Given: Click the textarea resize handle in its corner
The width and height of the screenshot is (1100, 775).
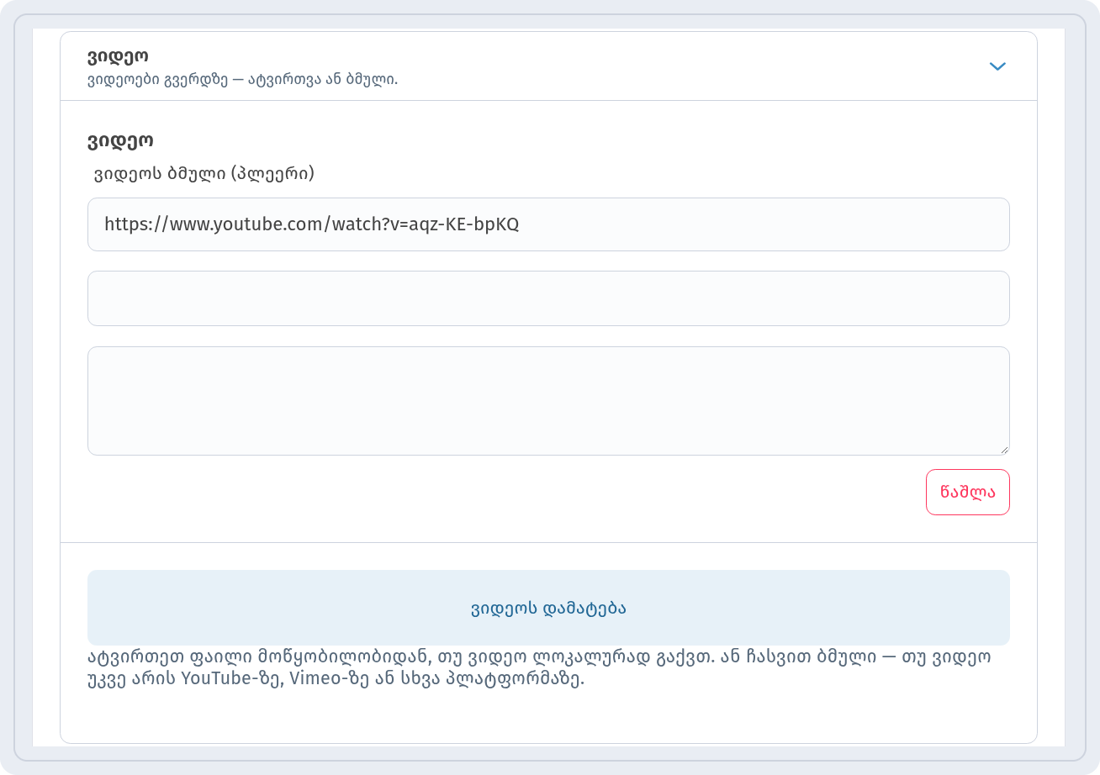Looking at the screenshot, I should 1003,450.
